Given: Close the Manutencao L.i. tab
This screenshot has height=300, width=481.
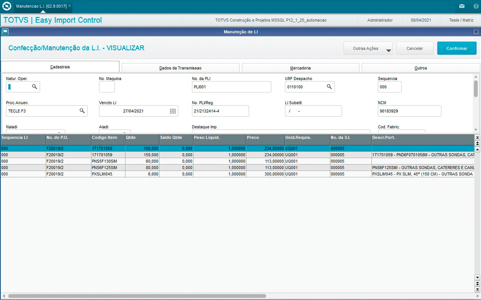Looking at the screenshot, I should click(x=70, y=6).
